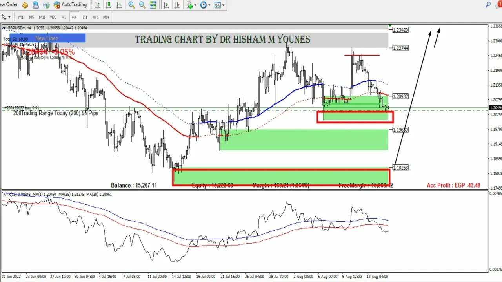502x282 pixels.
Task: Click the add indicators icon
Action: (190, 5)
